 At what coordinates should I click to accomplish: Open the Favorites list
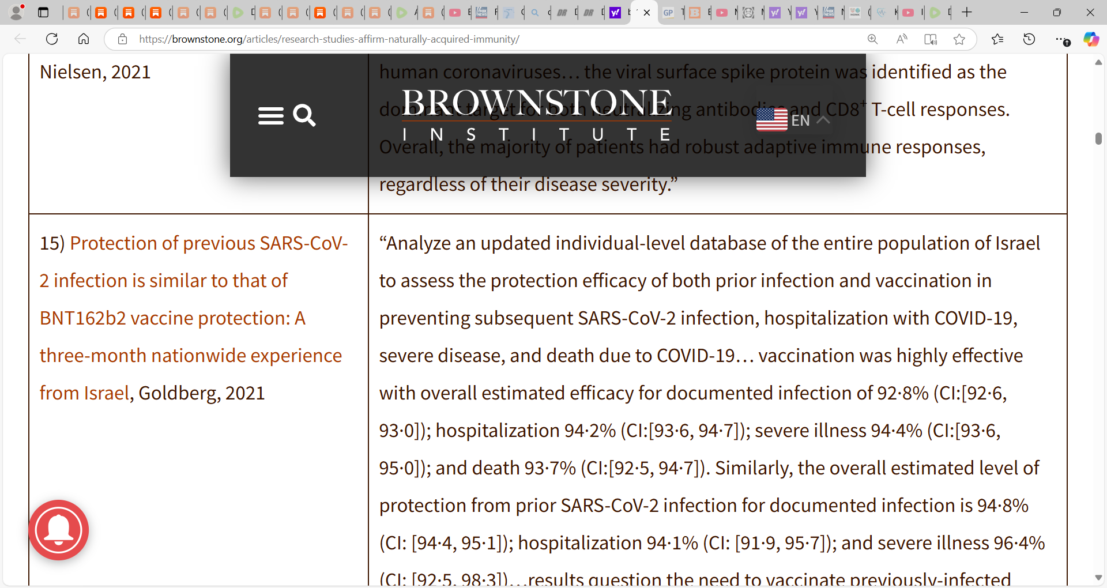[x=997, y=39]
